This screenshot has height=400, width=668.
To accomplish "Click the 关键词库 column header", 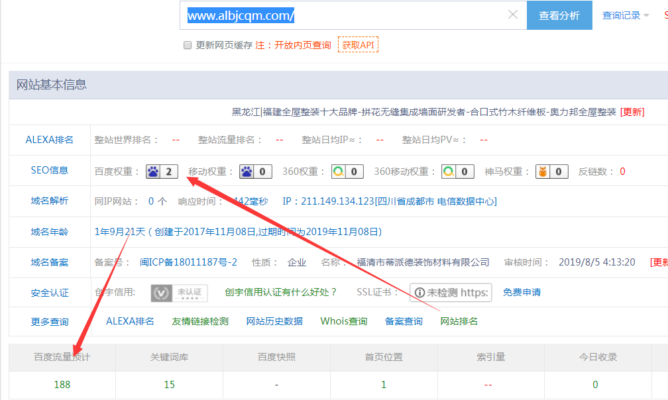I will [x=169, y=357].
